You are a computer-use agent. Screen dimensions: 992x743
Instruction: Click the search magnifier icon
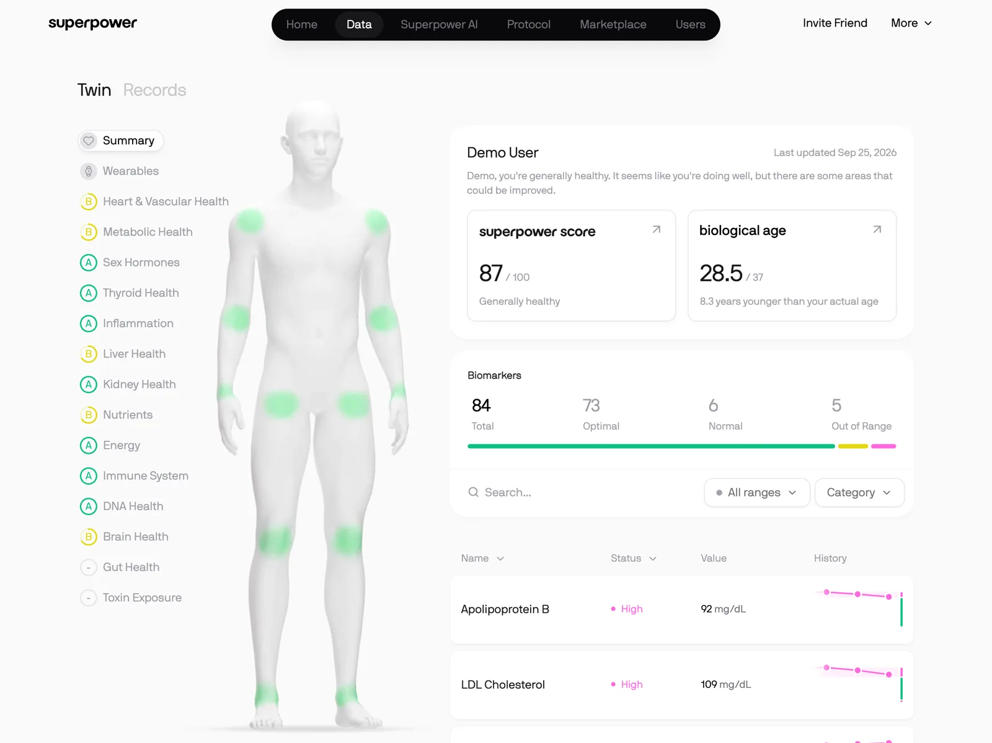point(473,492)
